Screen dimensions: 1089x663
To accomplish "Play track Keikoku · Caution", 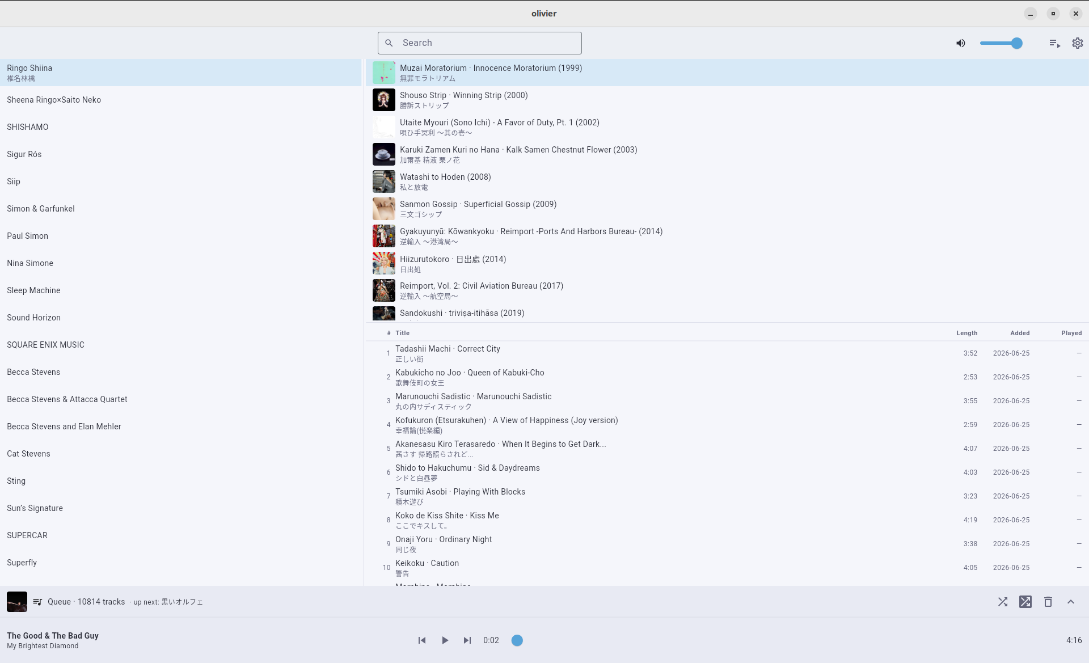I will tap(727, 568).
